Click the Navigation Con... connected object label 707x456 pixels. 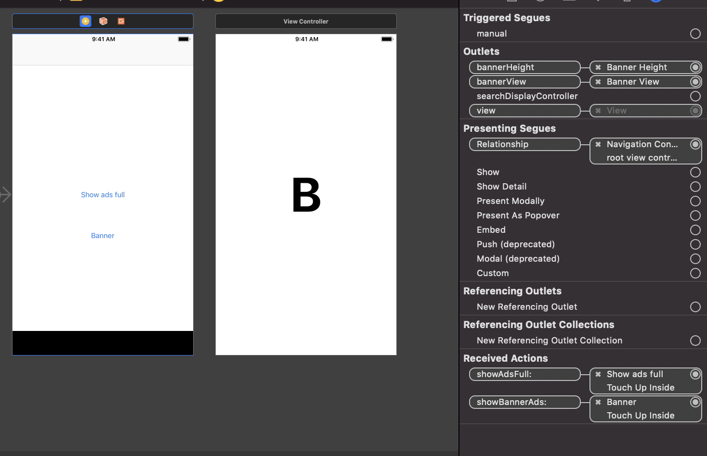[642, 144]
